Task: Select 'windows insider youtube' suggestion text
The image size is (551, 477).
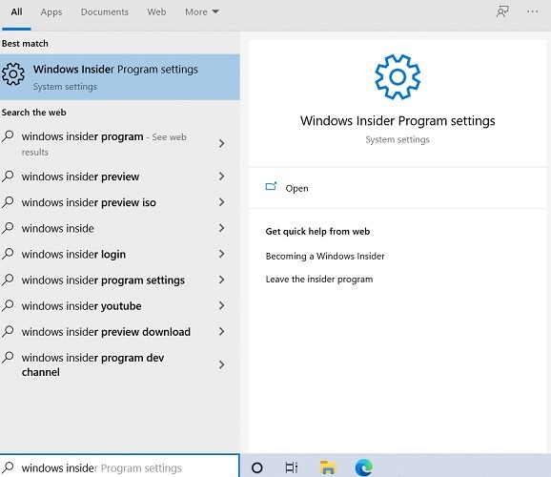Action: tap(82, 306)
